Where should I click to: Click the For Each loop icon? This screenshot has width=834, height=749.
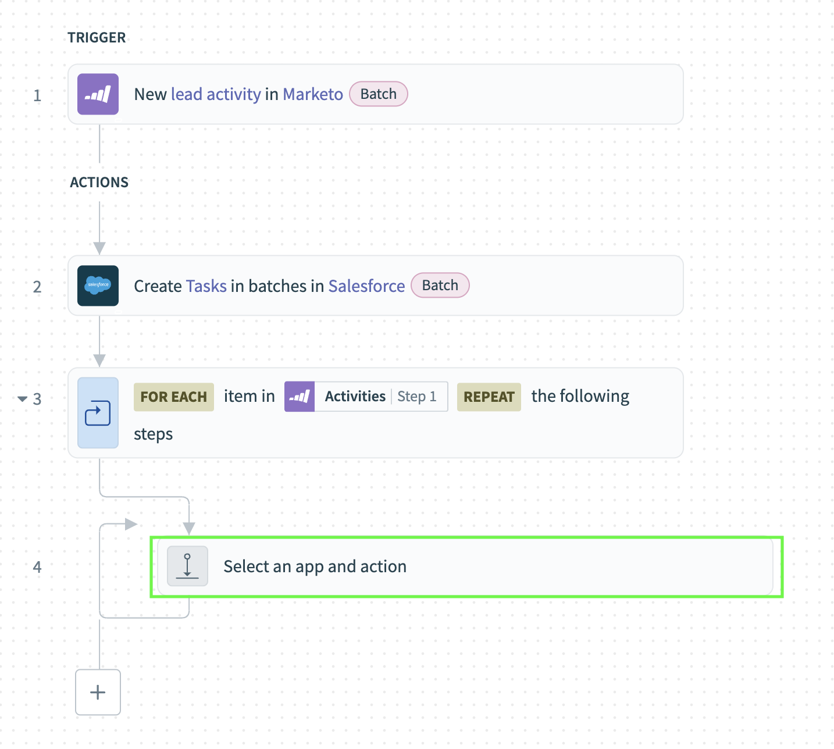click(x=98, y=413)
